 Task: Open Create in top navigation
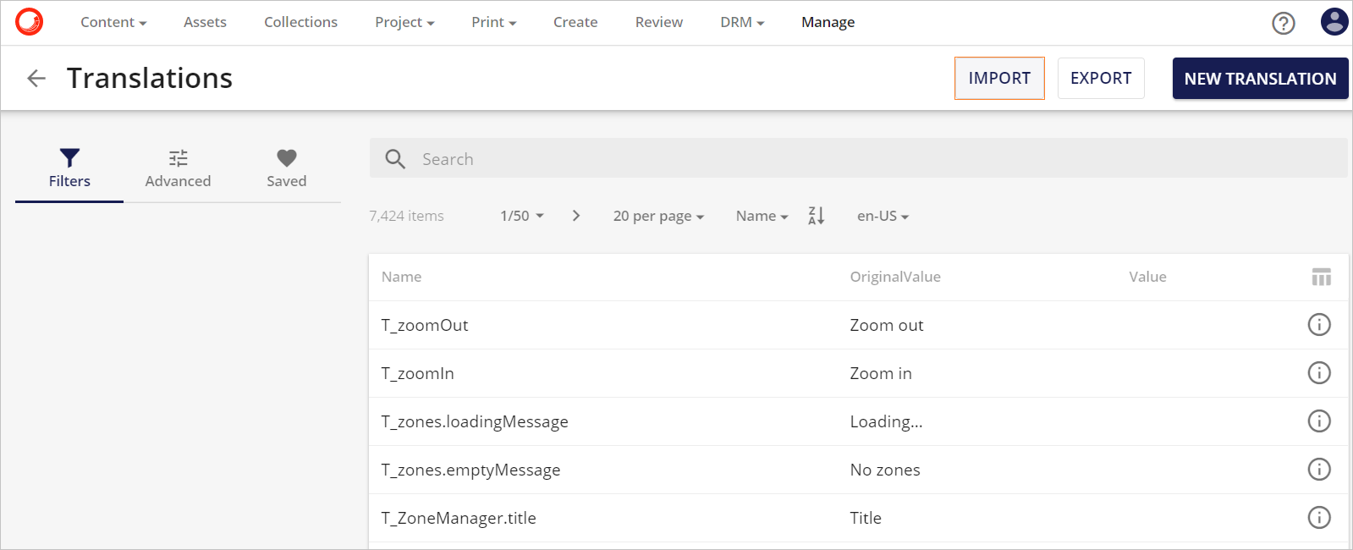point(575,22)
